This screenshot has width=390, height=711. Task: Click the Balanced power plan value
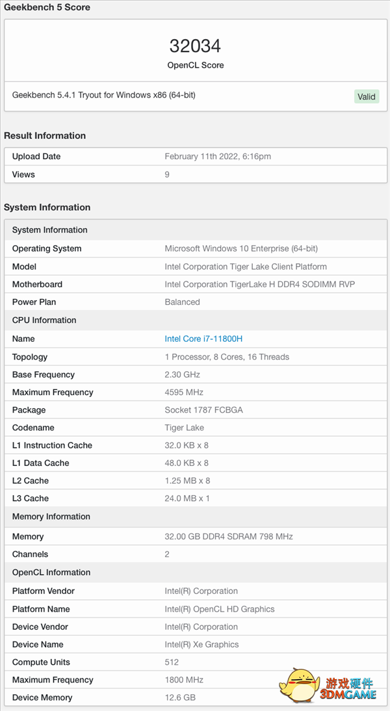pos(182,302)
